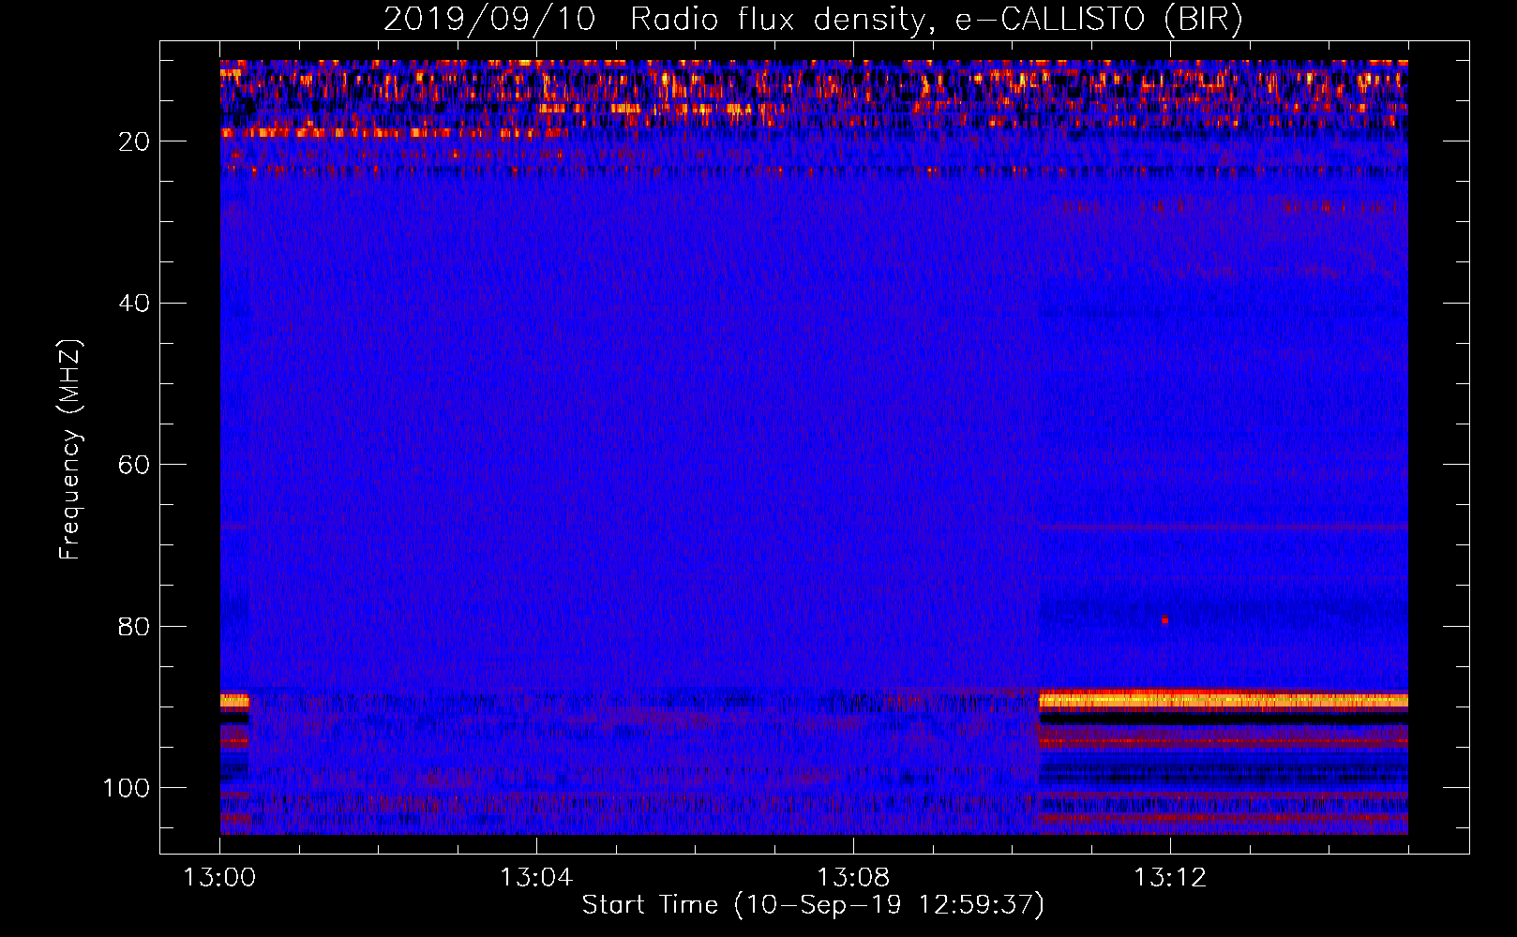Click the 'Start Time (10-Sep-19 12:59:37)' label
The image size is (1517, 937).
(x=813, y=905)
